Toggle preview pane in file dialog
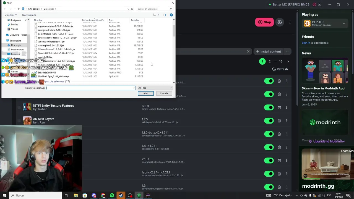354x199 pixels. [x=165, y=15]
